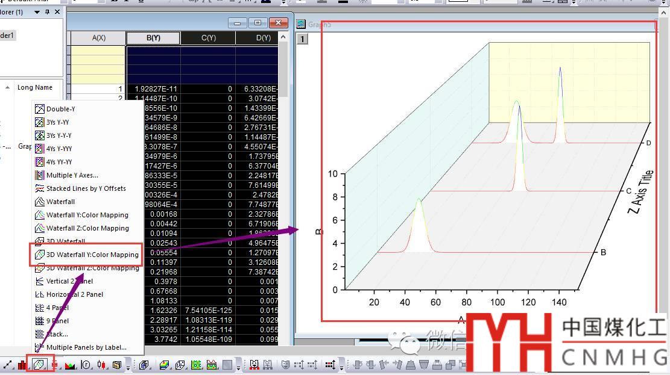The width and height of the screenshot is (670, 375).
Task: Click the area plot icon in bottom toolbar
Action: click(70, 365)
